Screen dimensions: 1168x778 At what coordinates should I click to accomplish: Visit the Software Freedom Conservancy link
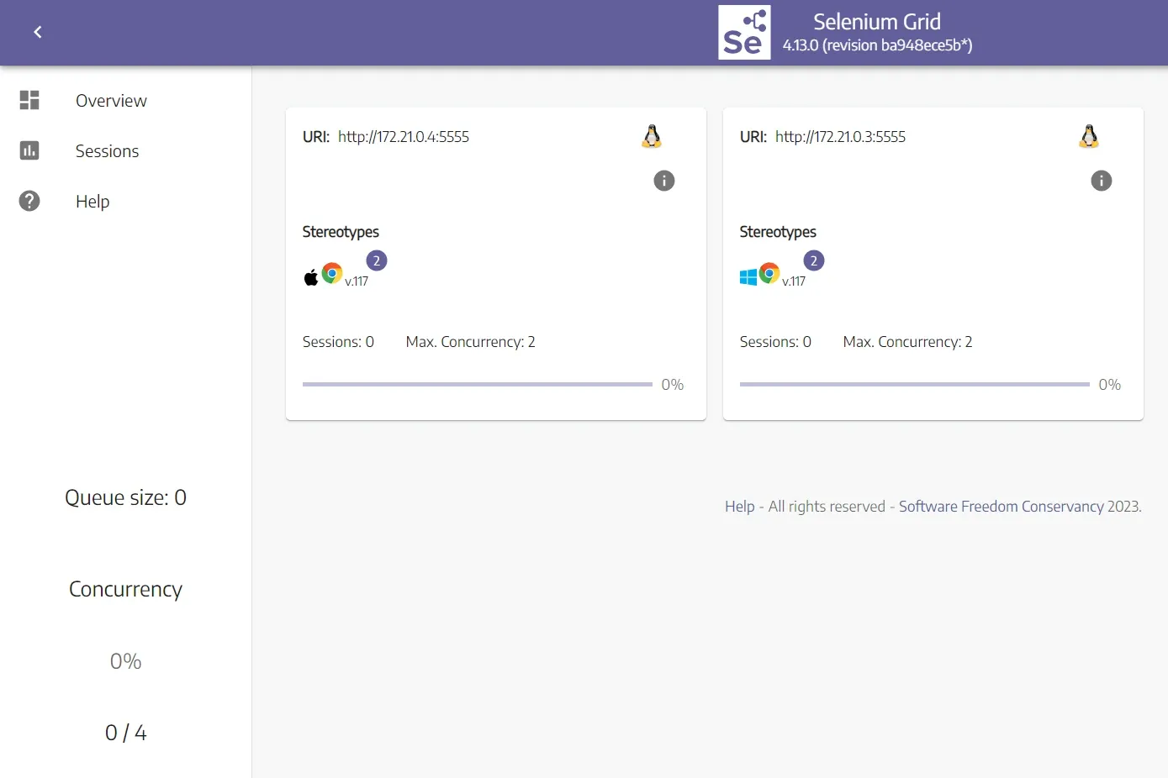pos(1001,506)
